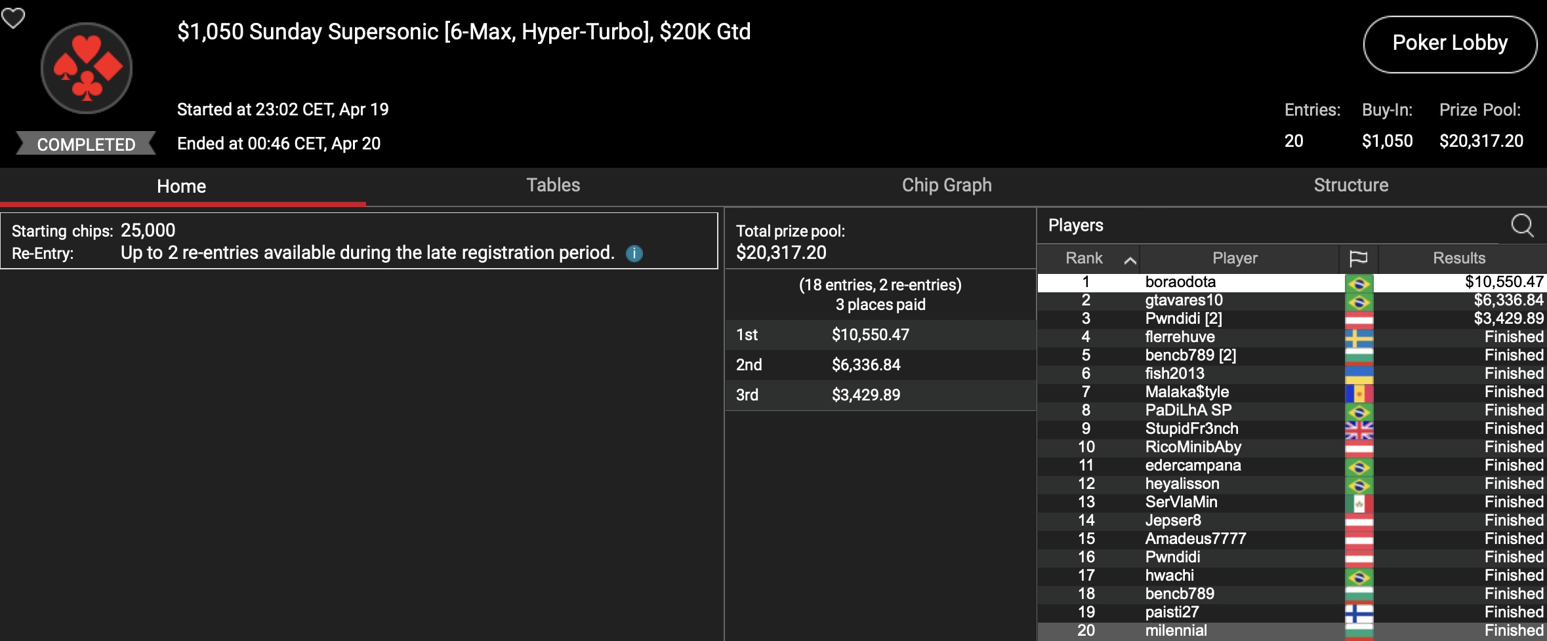Switch to the Tables tab
The image size is (1547, 641).
click(553, 185)
